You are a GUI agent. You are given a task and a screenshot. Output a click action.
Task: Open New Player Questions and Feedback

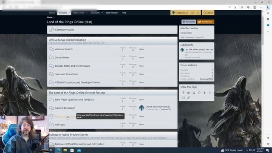click(x=75, y=99)
